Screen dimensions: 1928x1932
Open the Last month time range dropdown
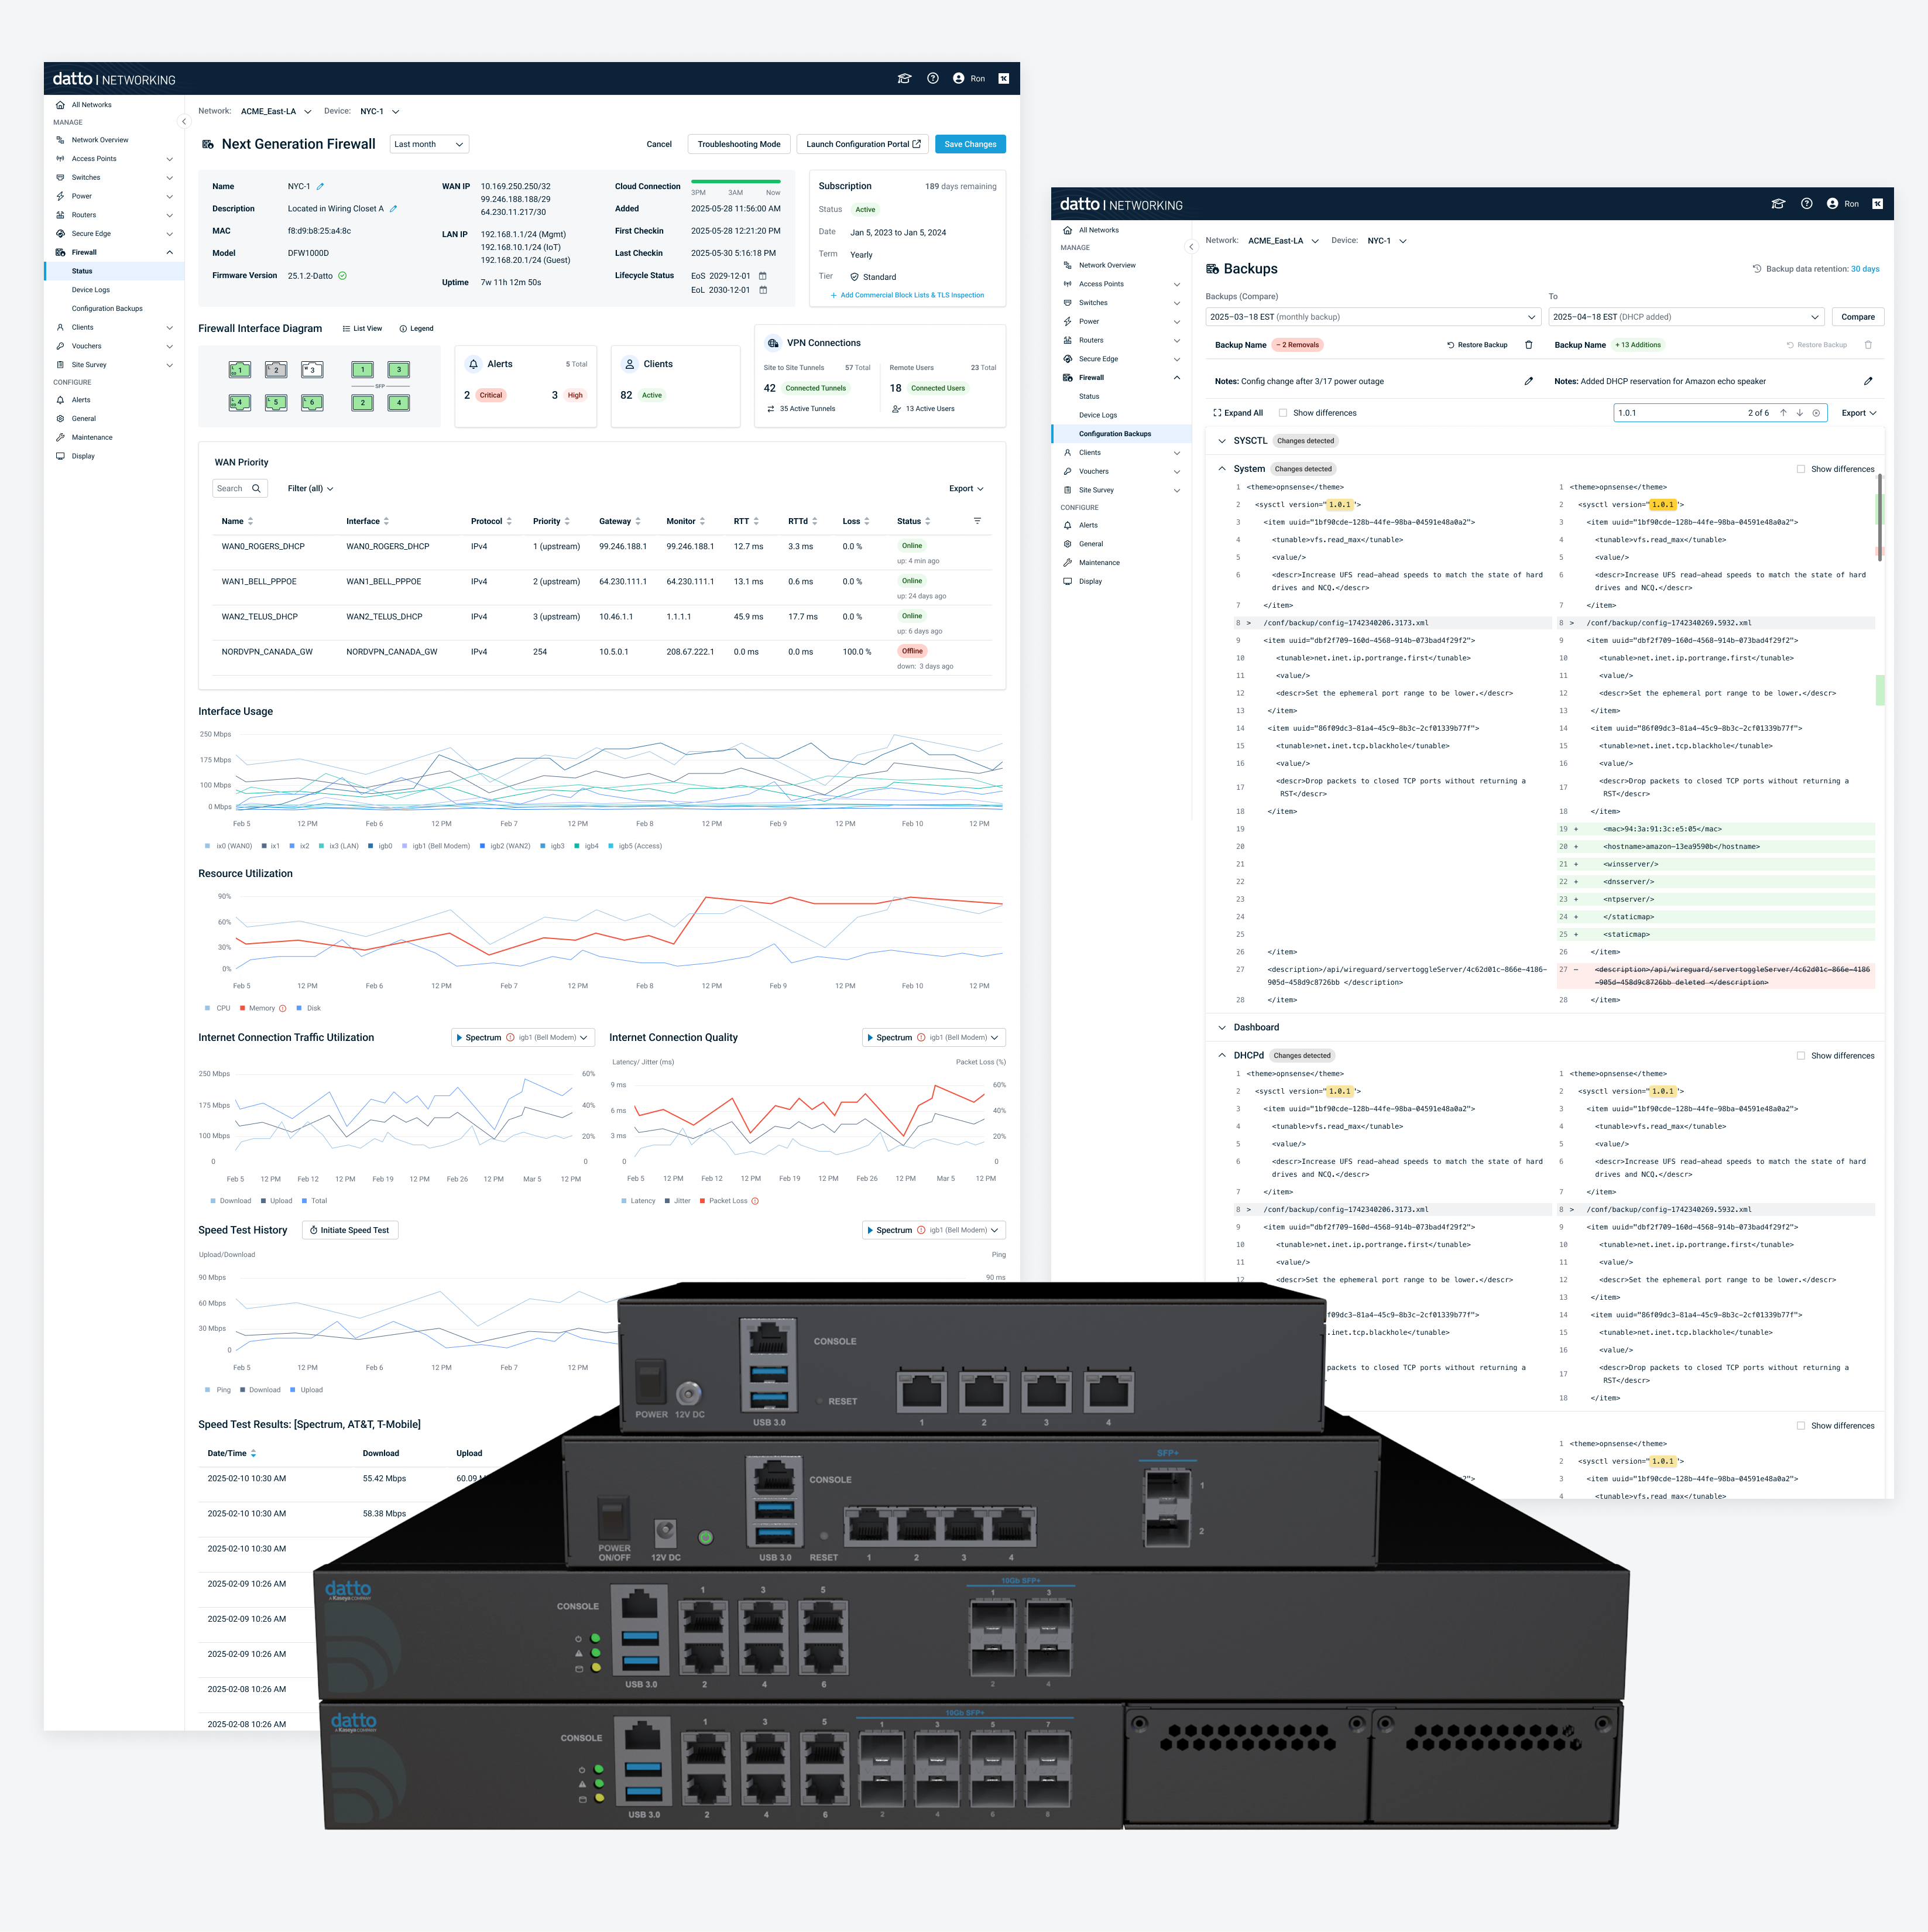tap(428, 144)
